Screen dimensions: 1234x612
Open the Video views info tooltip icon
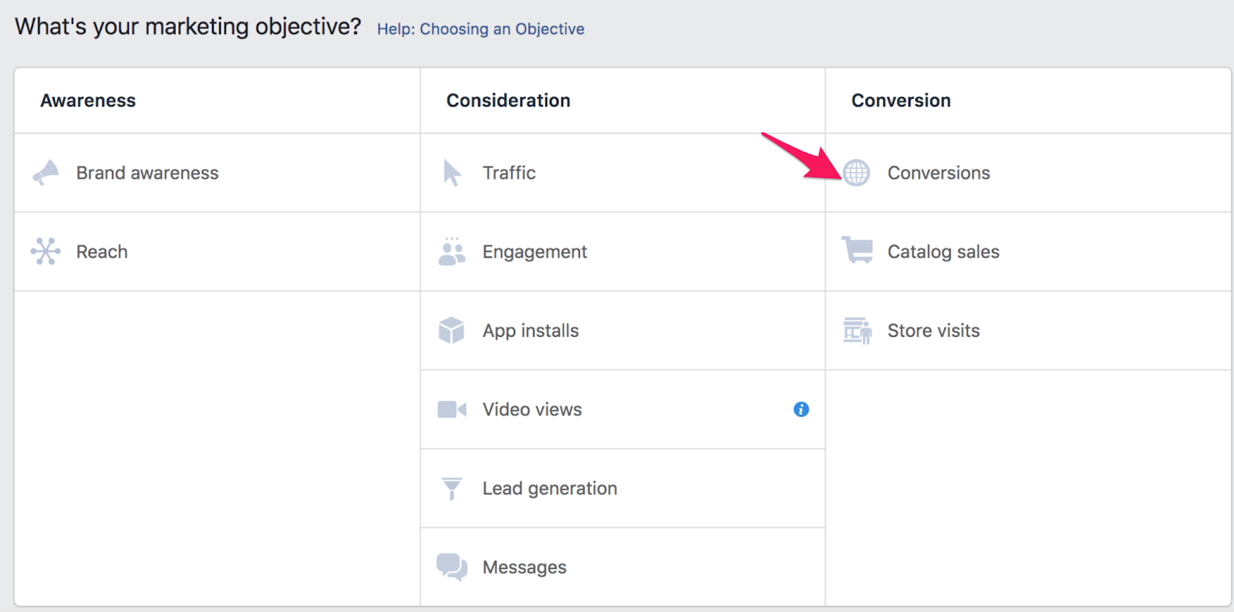801,409
